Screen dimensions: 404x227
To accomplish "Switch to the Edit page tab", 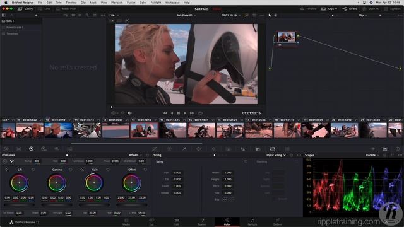I will pos(177,222).
